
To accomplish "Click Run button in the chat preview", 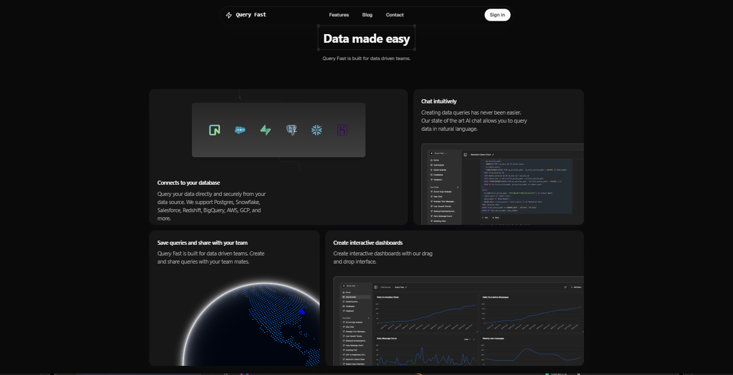I will coord(485,218).
